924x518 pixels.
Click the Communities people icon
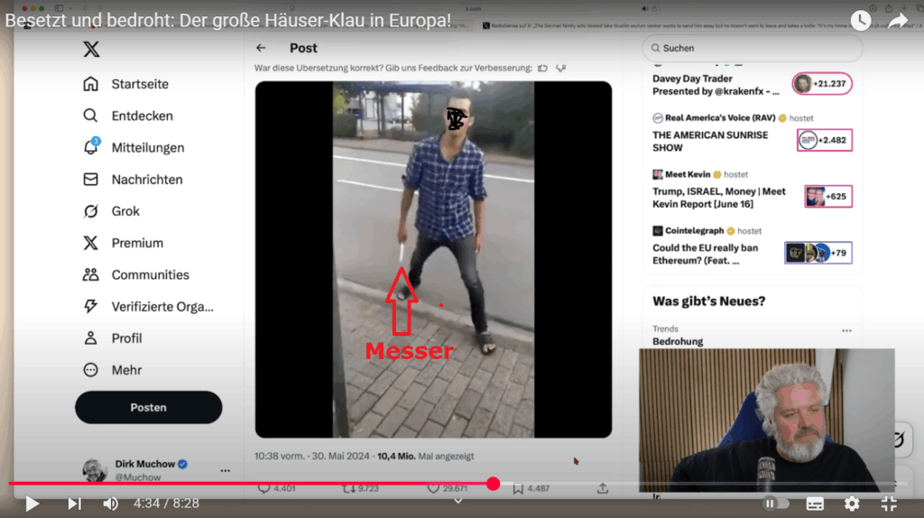pyautogui.click(x=91, y=274)
